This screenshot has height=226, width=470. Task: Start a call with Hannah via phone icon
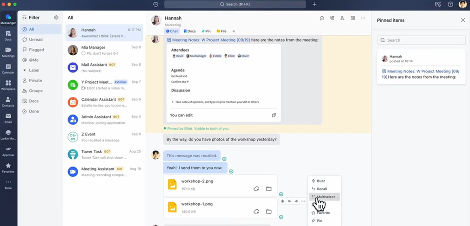(332, 18)
